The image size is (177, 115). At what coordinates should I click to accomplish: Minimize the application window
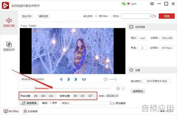(159, 4)
